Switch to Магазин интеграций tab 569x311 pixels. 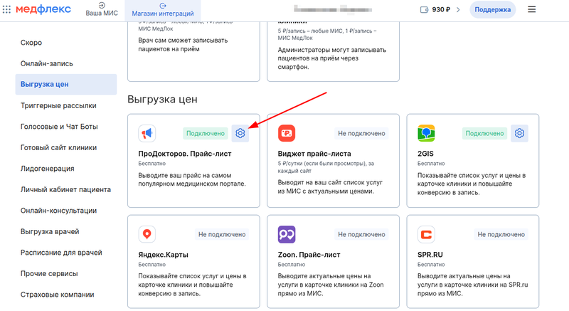coord(162,9)
